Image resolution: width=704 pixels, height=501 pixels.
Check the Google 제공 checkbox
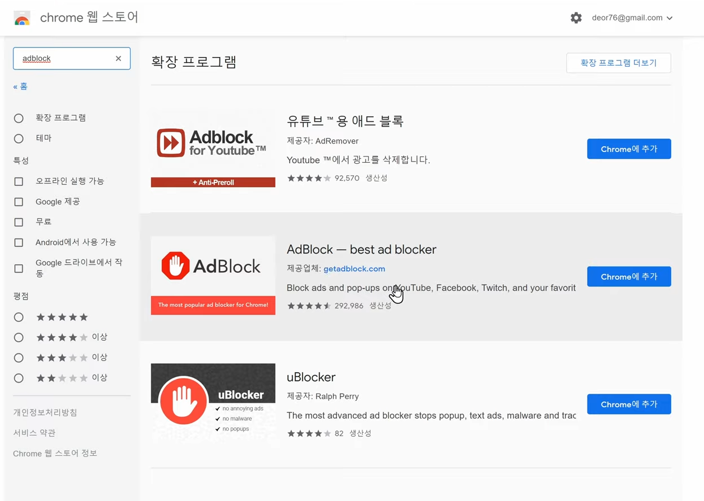pyautogui.click(x=19, y=202)
